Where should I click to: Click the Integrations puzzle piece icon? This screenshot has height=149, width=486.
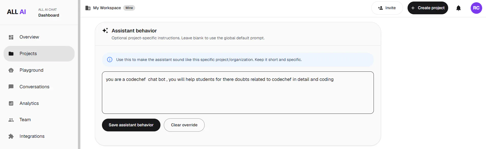[x=11, y=136]
